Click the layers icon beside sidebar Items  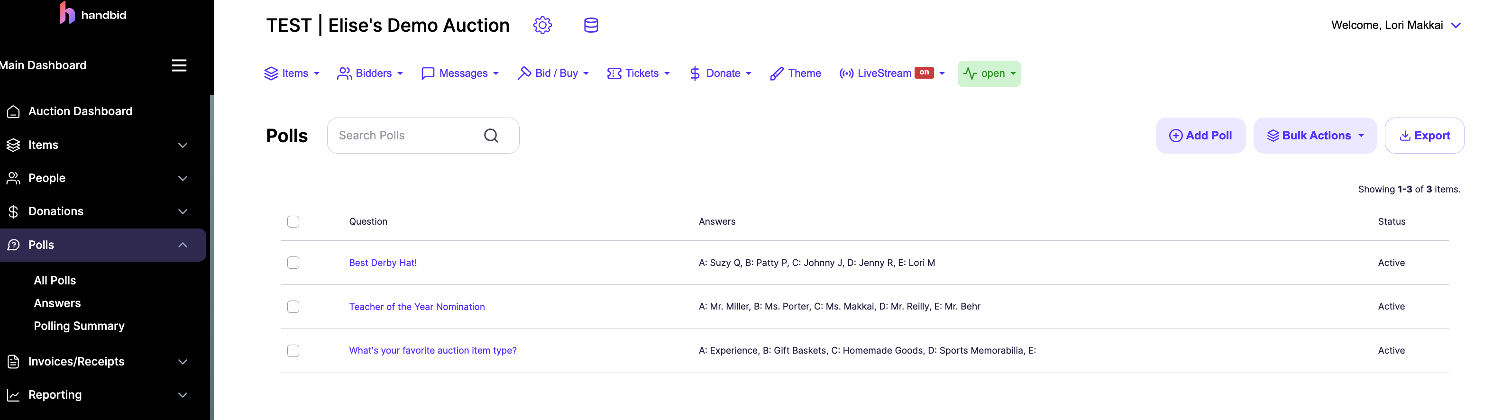pyautogui.click(x=13, y=145)
